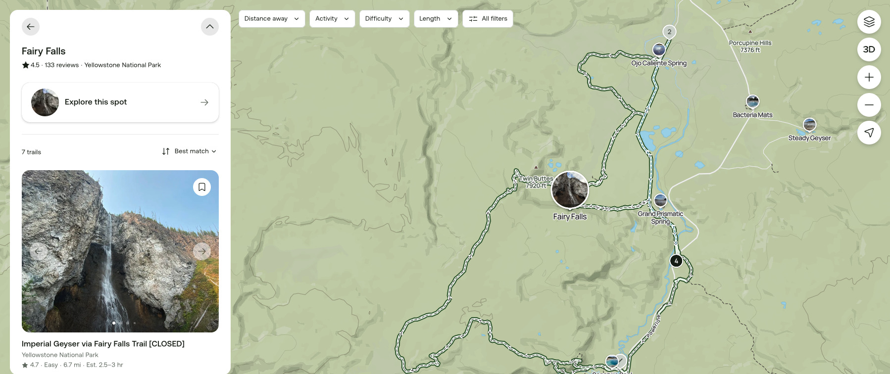Open the Explore this spot card
The height and width of the screenshot is (374, 890).
(x=120, y=102)
